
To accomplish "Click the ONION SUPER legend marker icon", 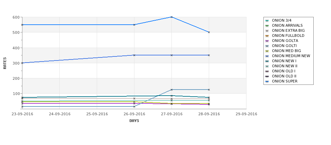I will click(x=267, y=81).
